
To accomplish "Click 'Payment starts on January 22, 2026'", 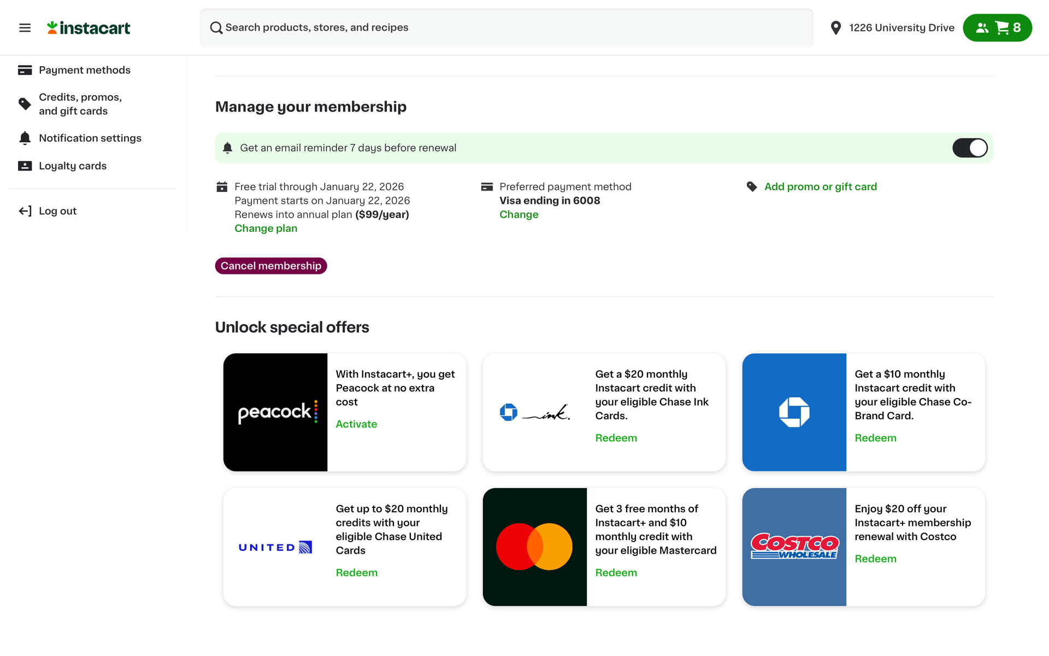I will tap(322, 201).
